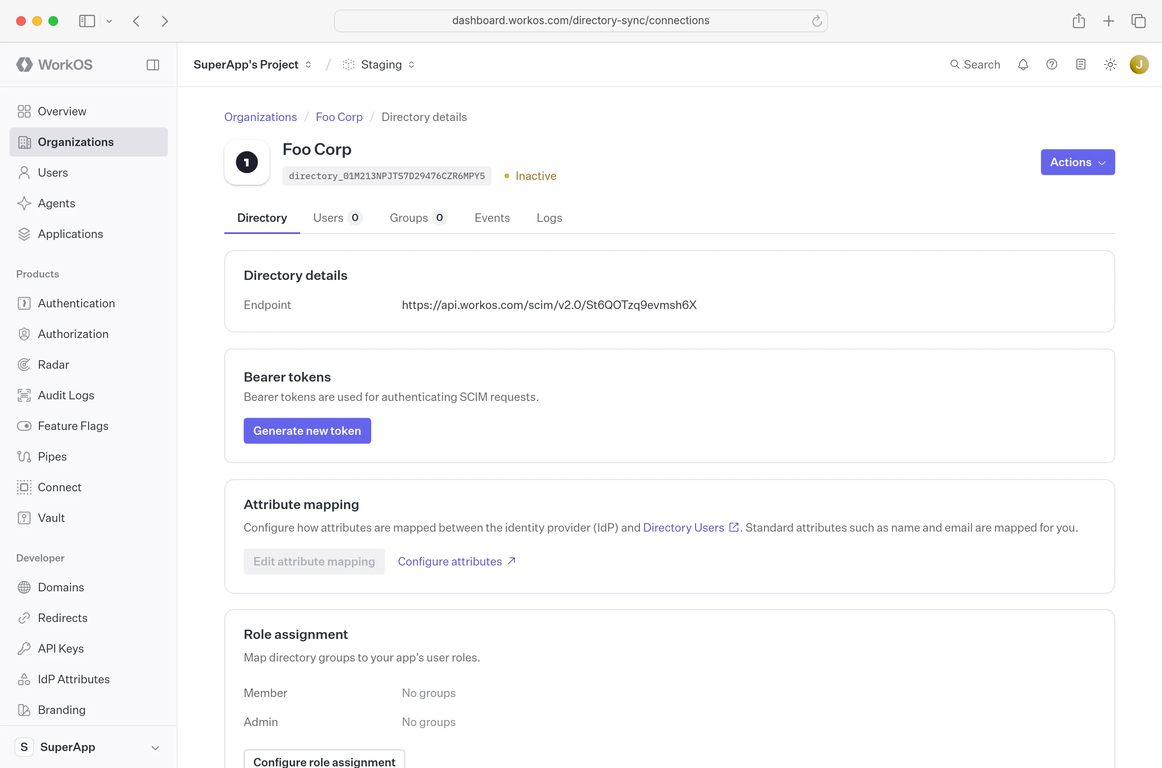Click 'No groups' next to Admin
Screen dimensions: 1162x768
[428, 722]
